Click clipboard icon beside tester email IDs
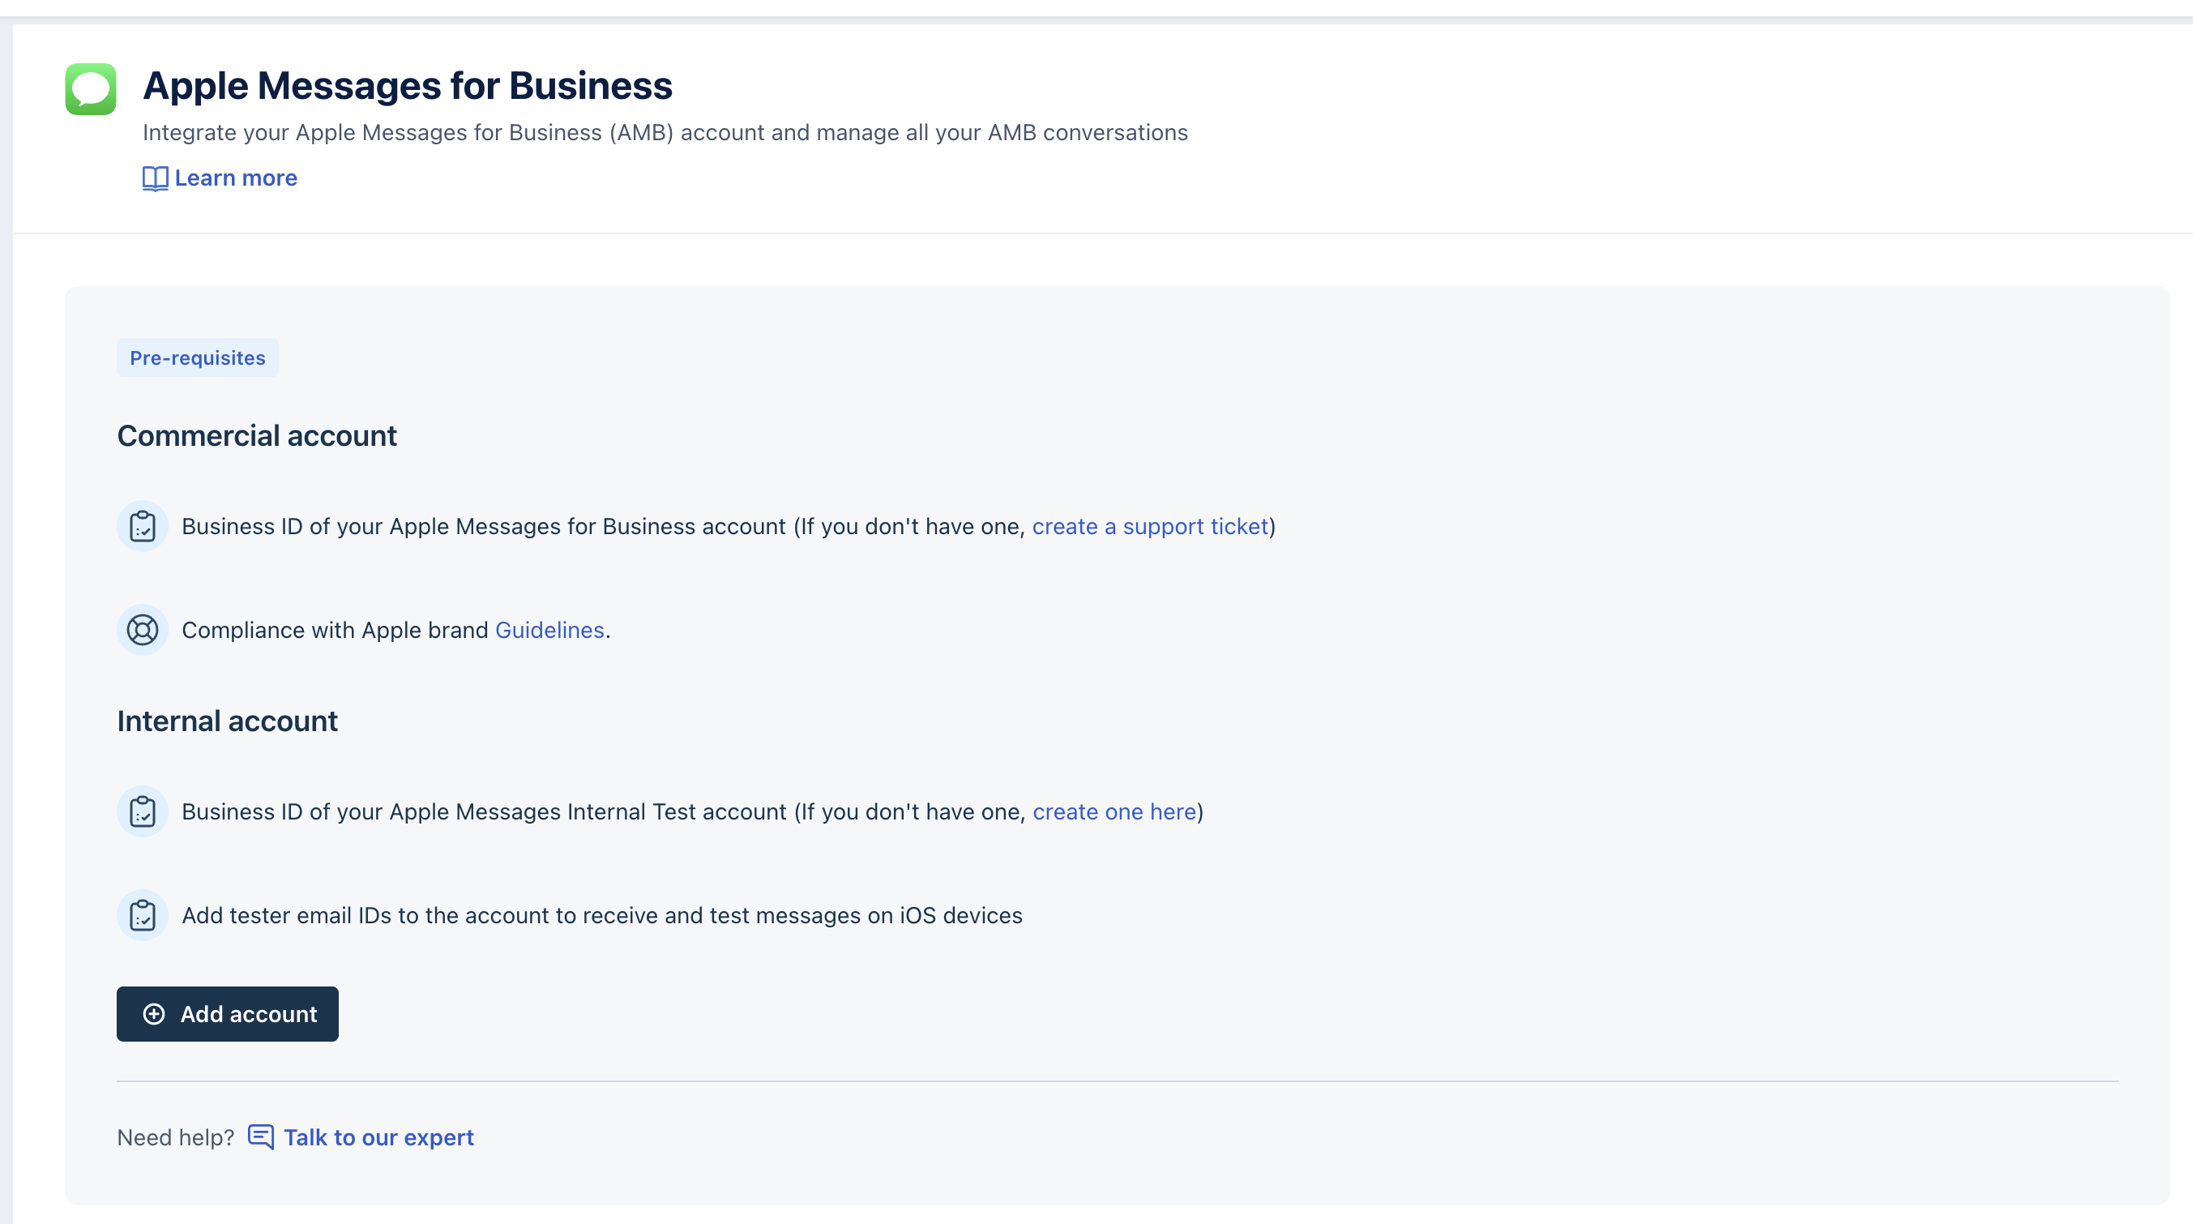2193x1224 pixels. click(142, 916)
